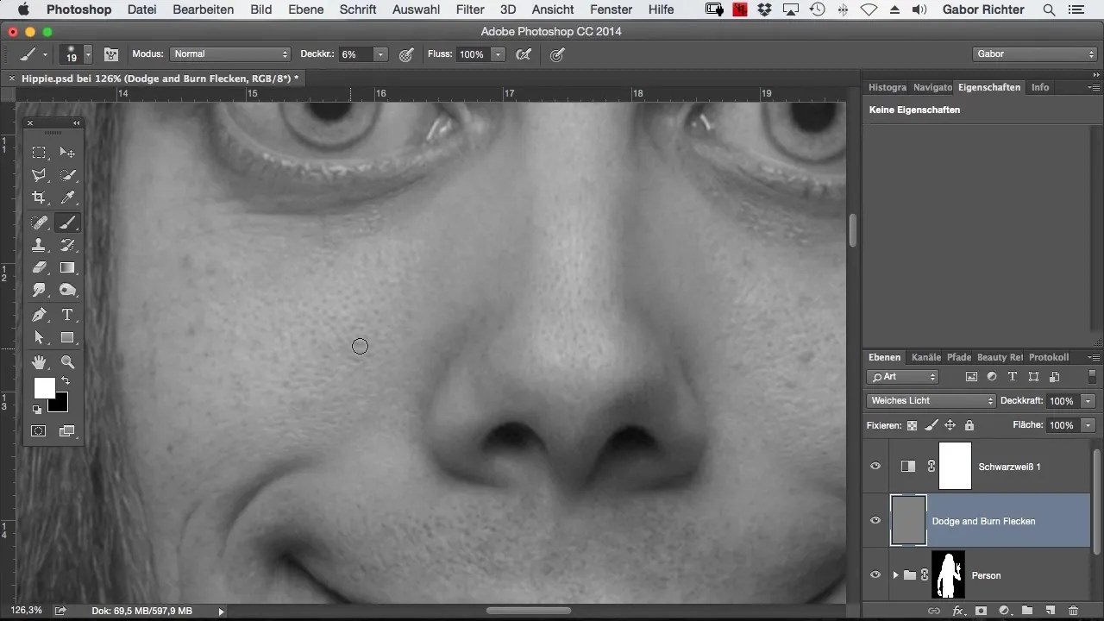The image size is (1104, 621).
Task: Click the Fluss 100% input field
Action: click(473, 54)
